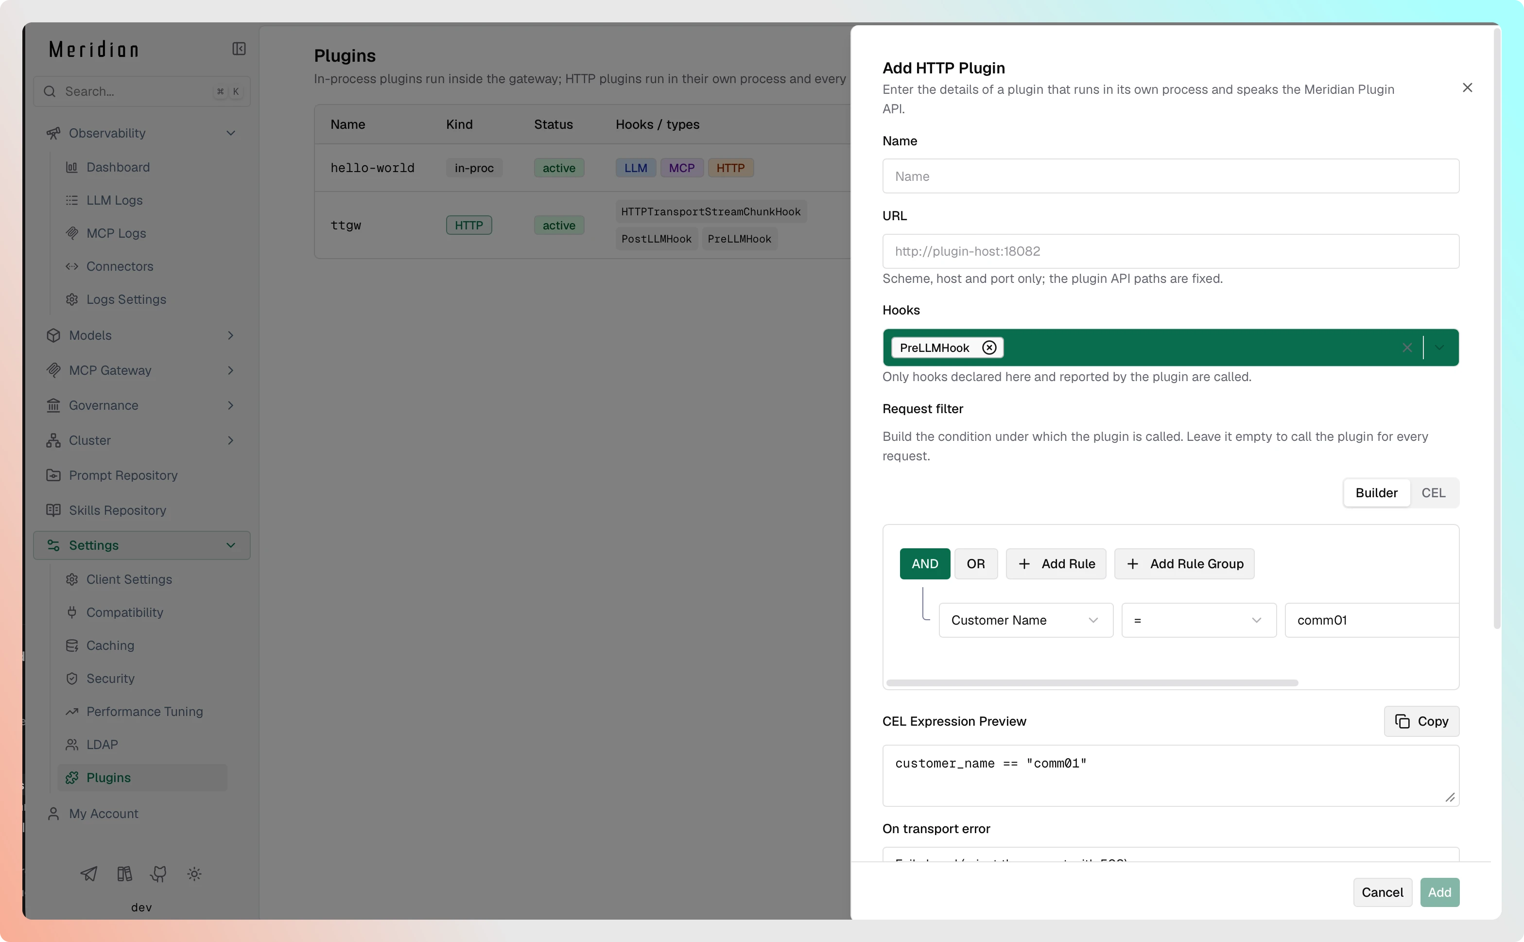This screenshot has height=942, width=1524.
Task: Collapse the sidebar with panel icon
Action: pos(239,49)
